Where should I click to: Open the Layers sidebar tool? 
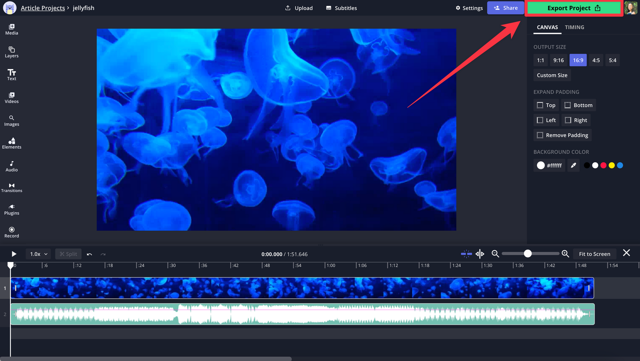point(12,52)
